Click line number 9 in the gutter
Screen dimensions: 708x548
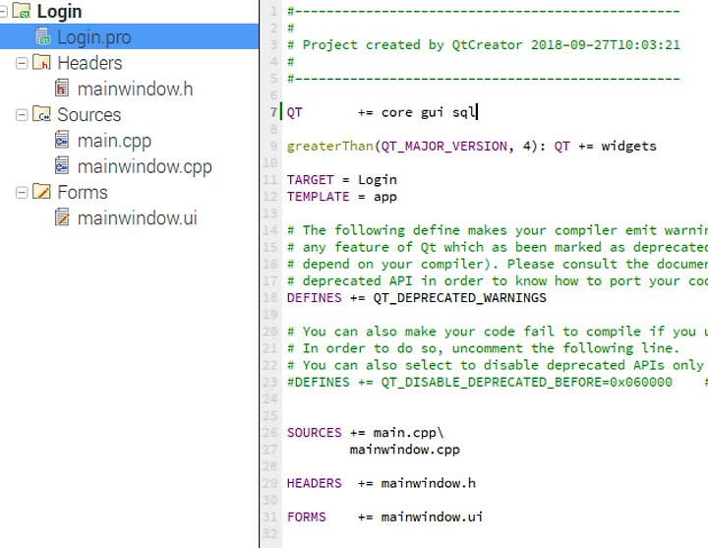pyautogui.click(x=274, y=146)
